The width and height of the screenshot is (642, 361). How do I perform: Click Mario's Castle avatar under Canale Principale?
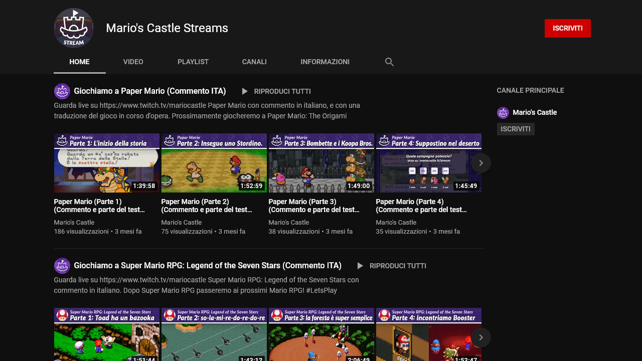click(x=503, y=113)
